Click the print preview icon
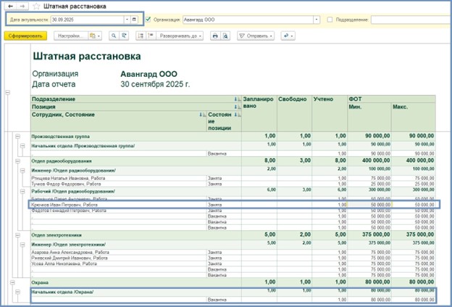Image resolution: width=452 pixels, height=307 pixels. [x=227, y=35]
